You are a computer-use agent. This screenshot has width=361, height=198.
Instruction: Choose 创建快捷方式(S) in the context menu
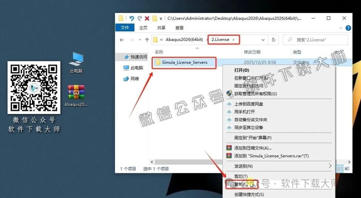pos(249,194)
